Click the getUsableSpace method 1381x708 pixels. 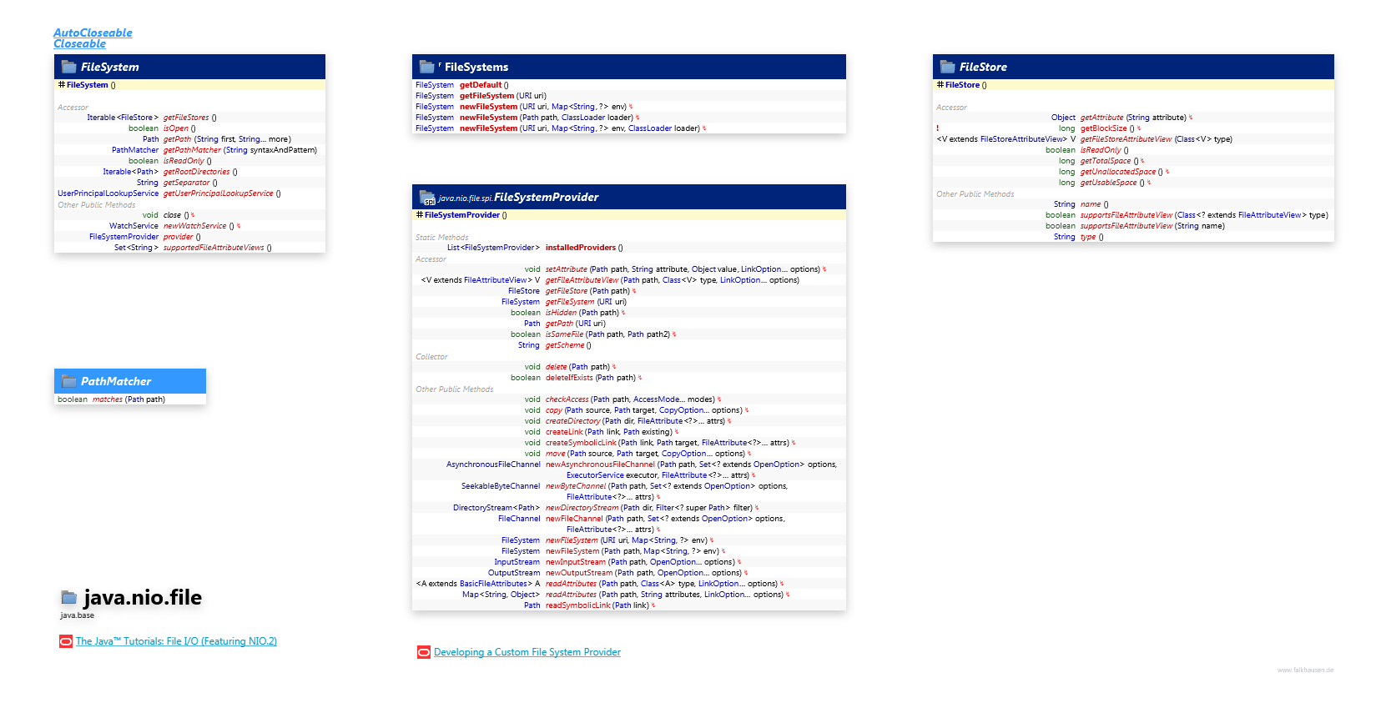pyautogui.click(x=1108, y=183)
